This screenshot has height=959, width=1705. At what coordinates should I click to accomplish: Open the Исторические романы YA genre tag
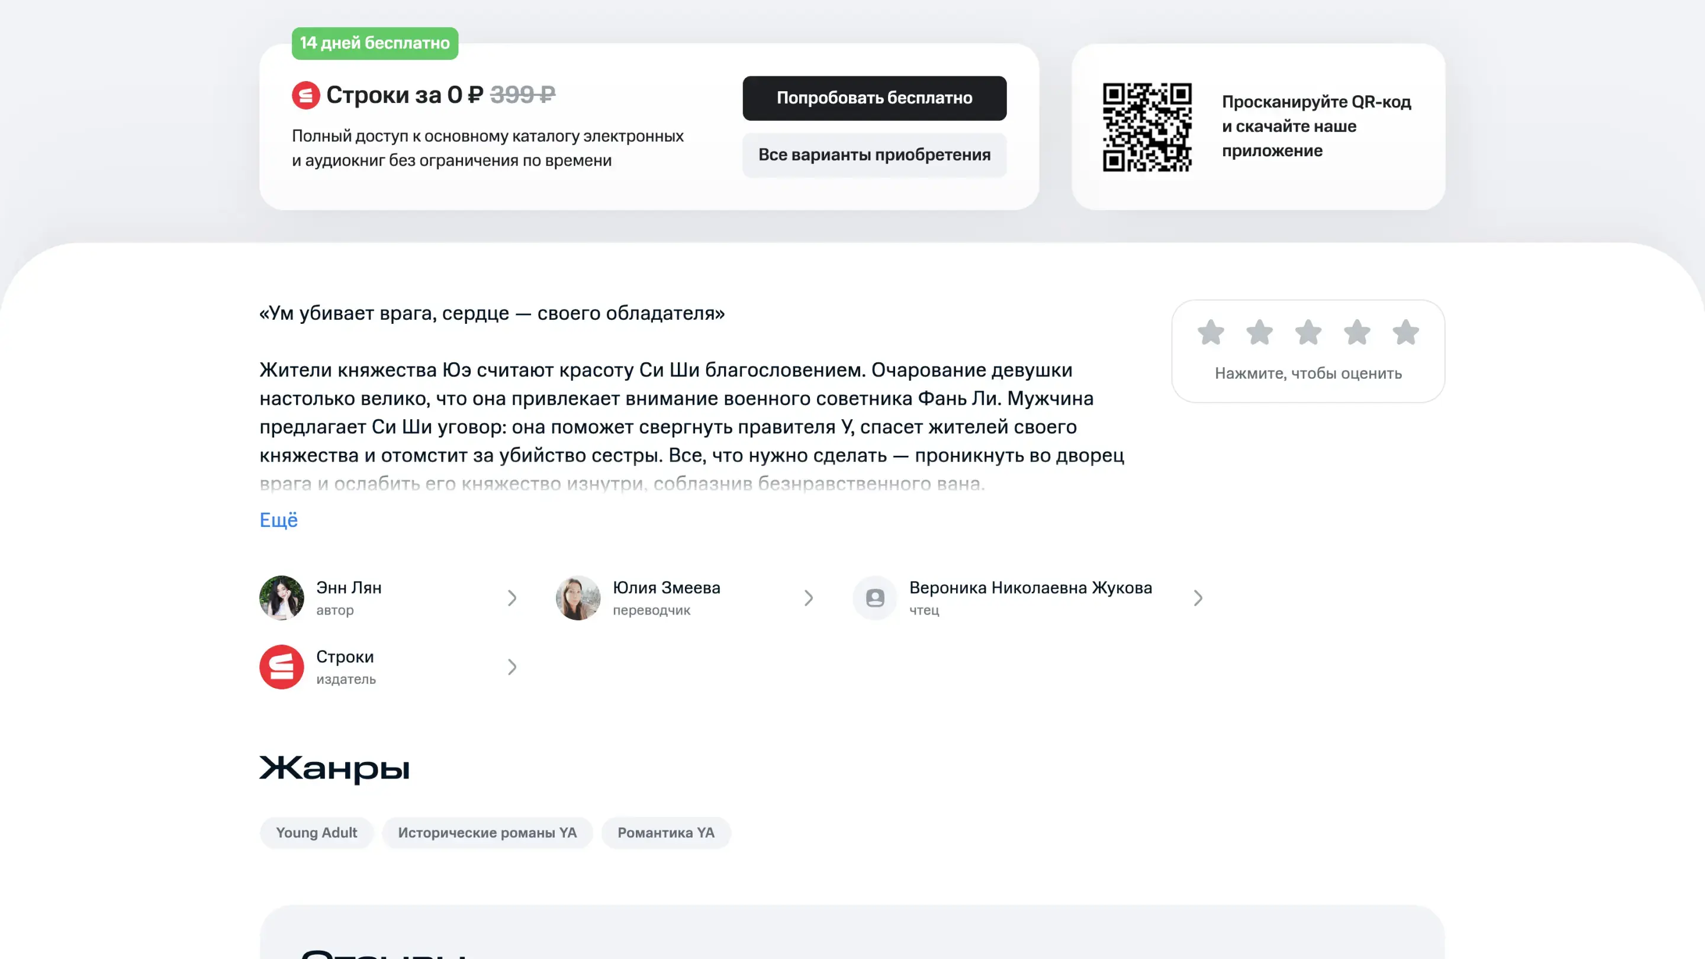[487, 832]
